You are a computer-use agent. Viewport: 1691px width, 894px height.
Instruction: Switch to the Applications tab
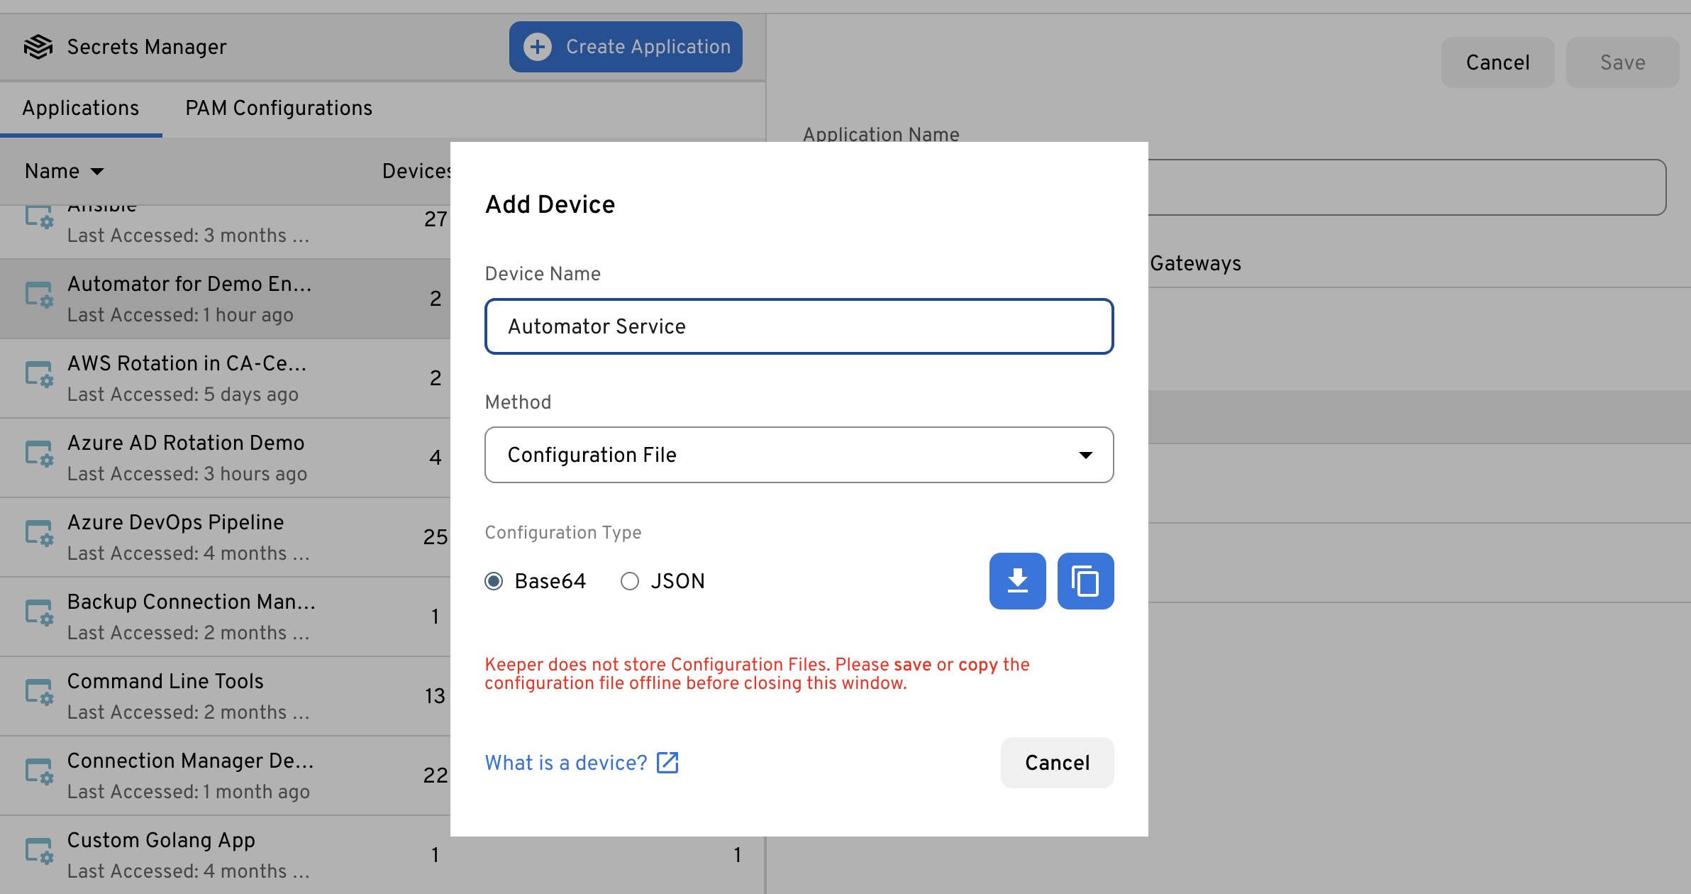tap(81, 108)
